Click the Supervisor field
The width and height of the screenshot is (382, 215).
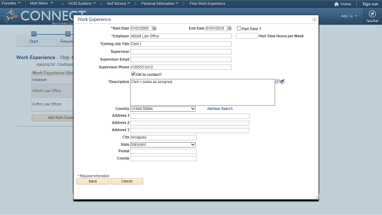[x=181, y=52]
